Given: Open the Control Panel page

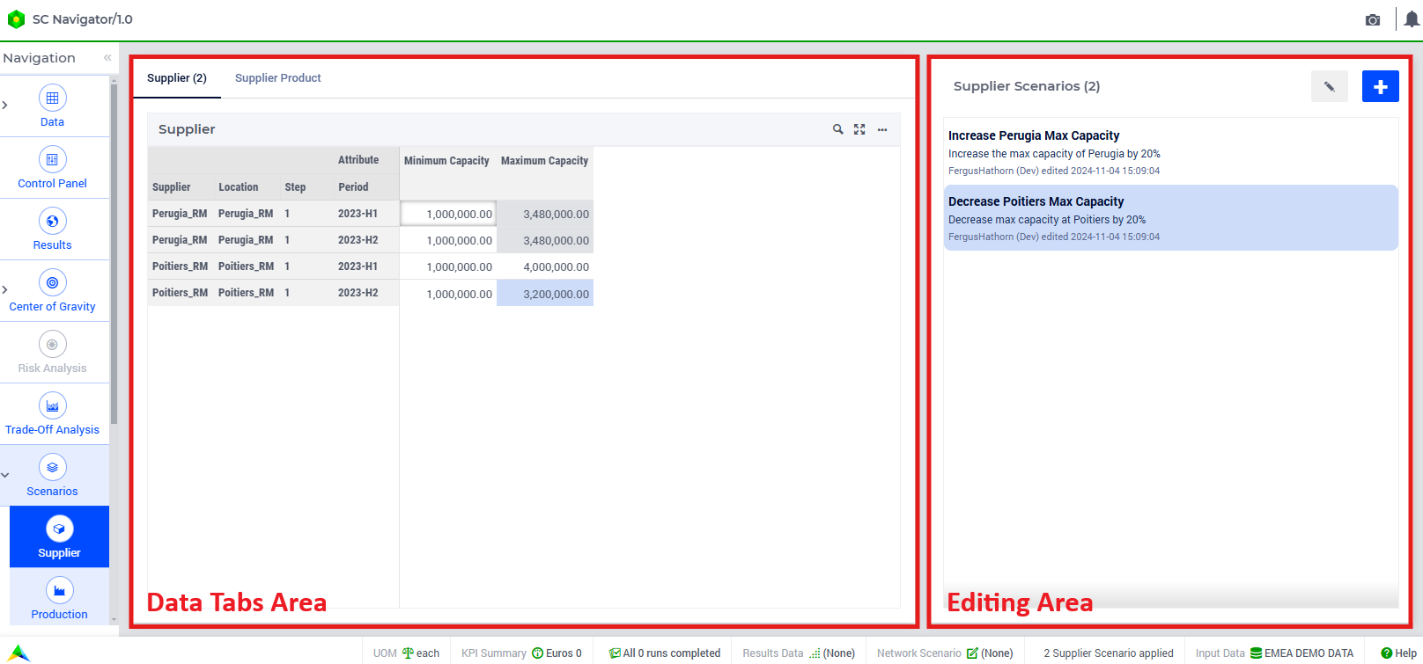Looking at the screenshot, I should click(x=52, y=168).
